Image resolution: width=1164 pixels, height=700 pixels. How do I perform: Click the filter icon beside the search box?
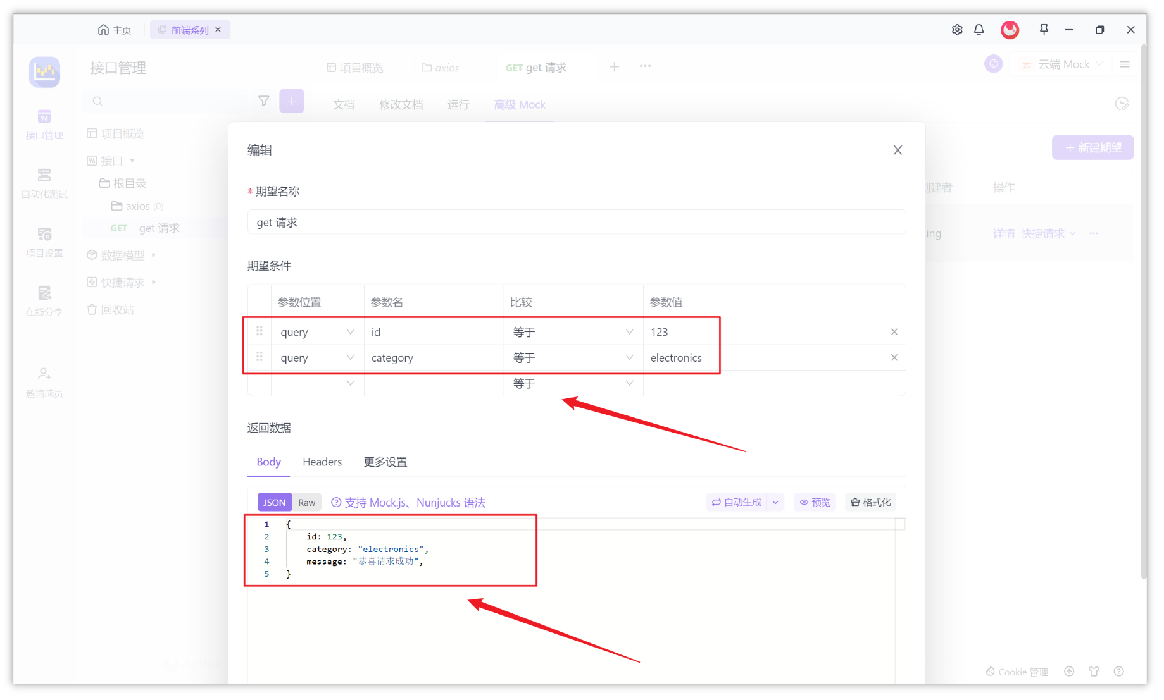[x=263, y=101]
